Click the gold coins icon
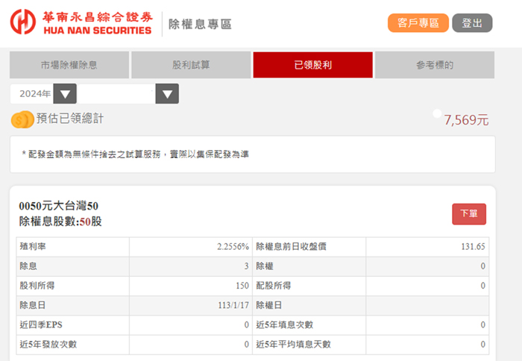 pos(22,119)
